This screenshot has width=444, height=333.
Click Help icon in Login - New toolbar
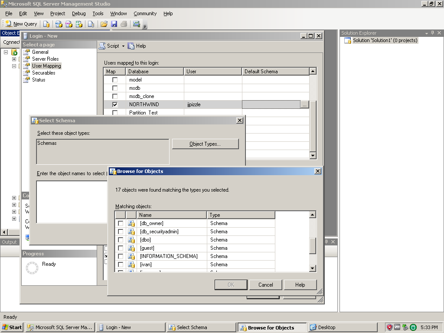click(131, 46)
